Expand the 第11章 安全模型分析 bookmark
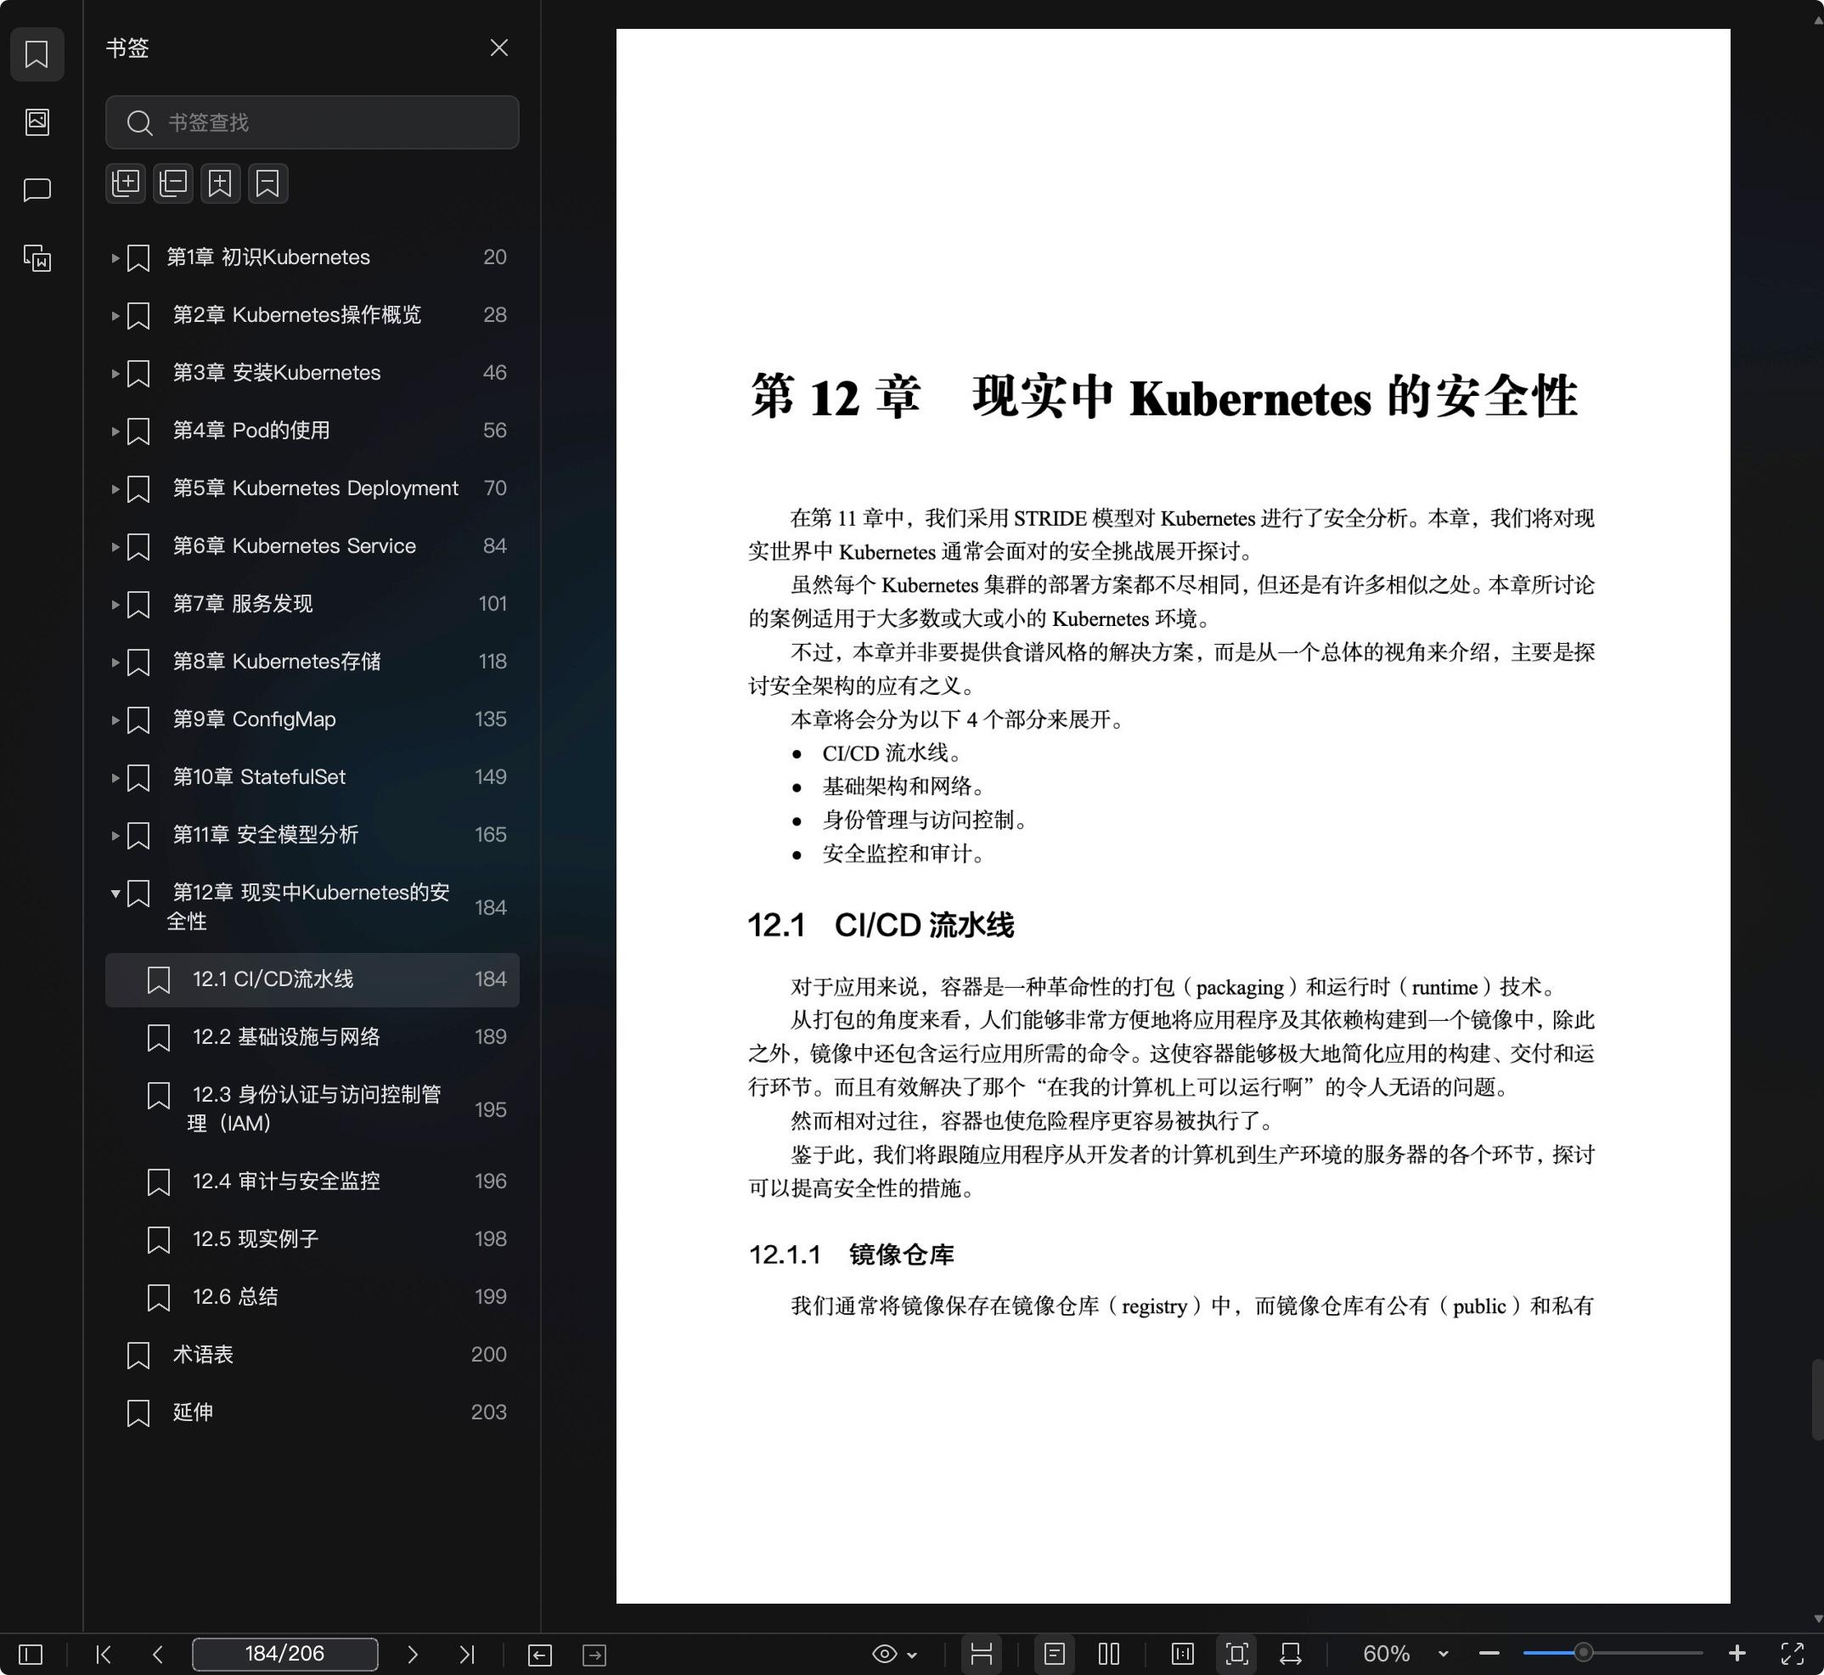Viewport: 1824px width, 1675px height. (115, 836)
